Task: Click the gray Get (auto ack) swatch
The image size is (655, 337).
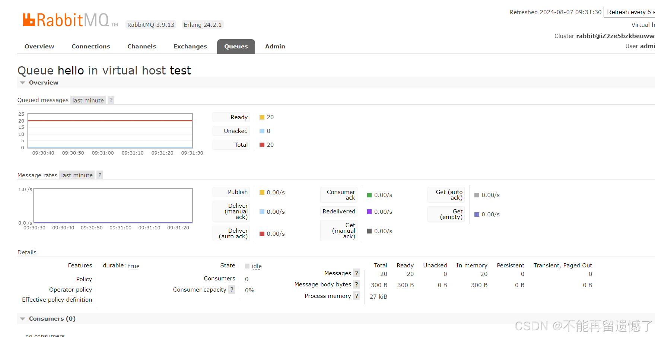Action: (x=477, y=195)
